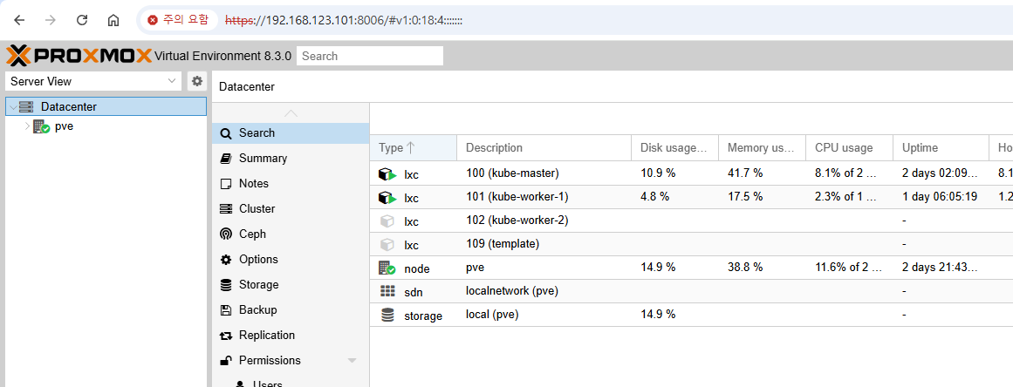
Task: Open the Permissions menu item
Action: [x=291, y=360]
